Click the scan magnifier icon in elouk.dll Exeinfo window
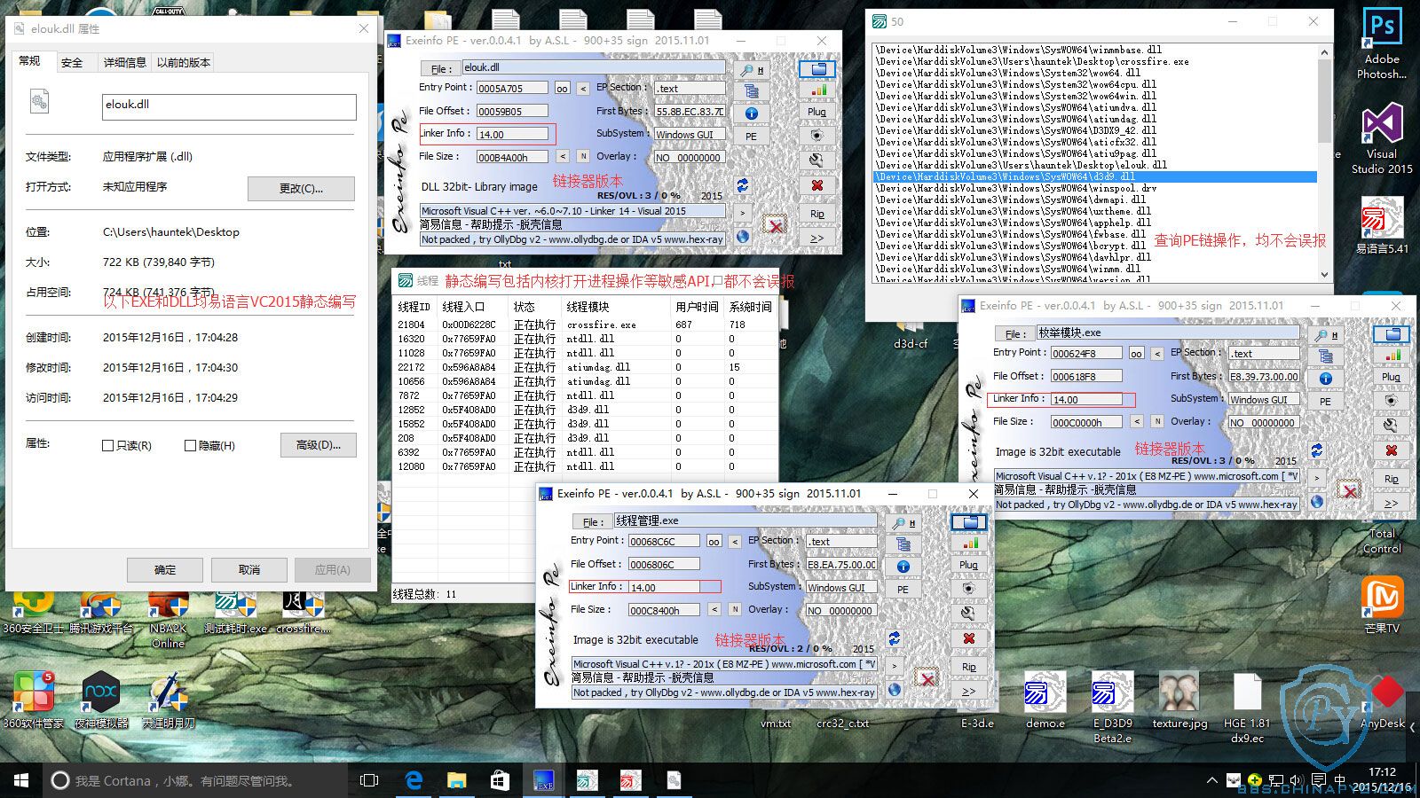 tap(751, 69)
